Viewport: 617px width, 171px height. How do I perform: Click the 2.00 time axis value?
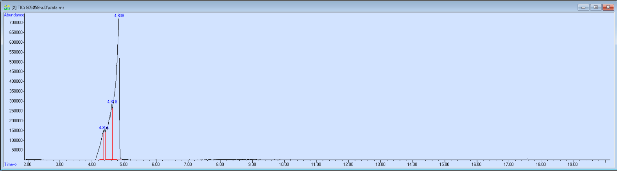(27, 164)
